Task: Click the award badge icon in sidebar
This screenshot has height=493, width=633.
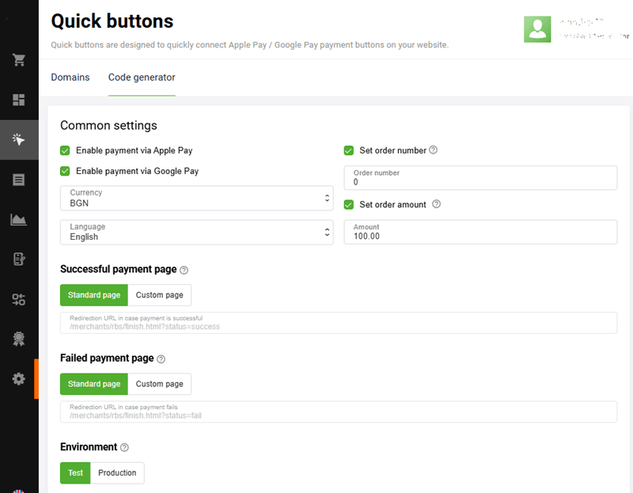Action: click(x=19, y=339)
